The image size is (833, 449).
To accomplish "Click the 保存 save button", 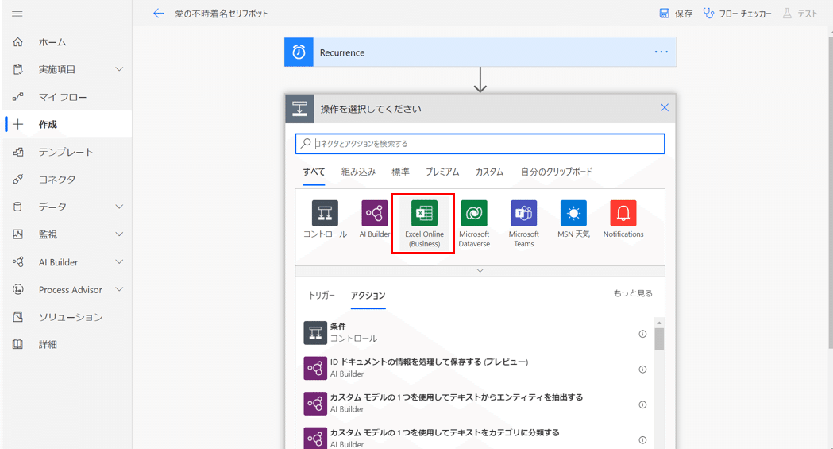I will point(676,14).
